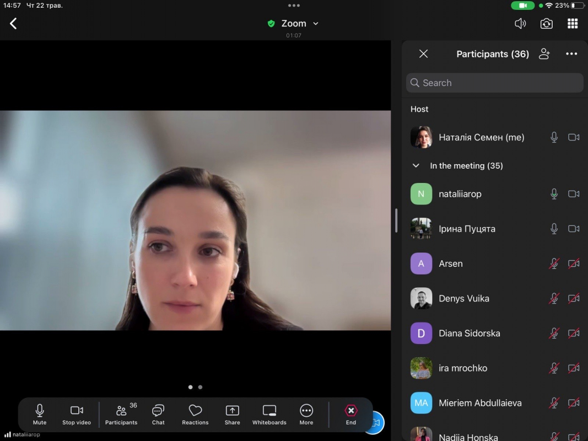This screenshot has width=588, height=441.
Task: Go back with the top-left arrow
Action: [14, 23]
